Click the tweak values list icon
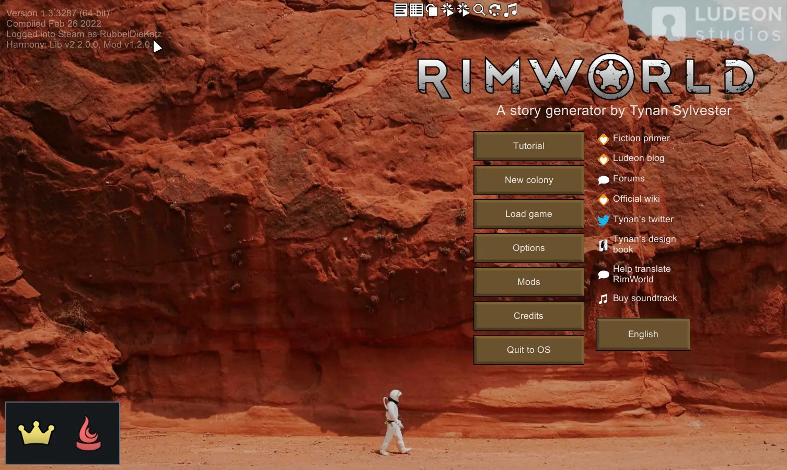 pos(416,10)
